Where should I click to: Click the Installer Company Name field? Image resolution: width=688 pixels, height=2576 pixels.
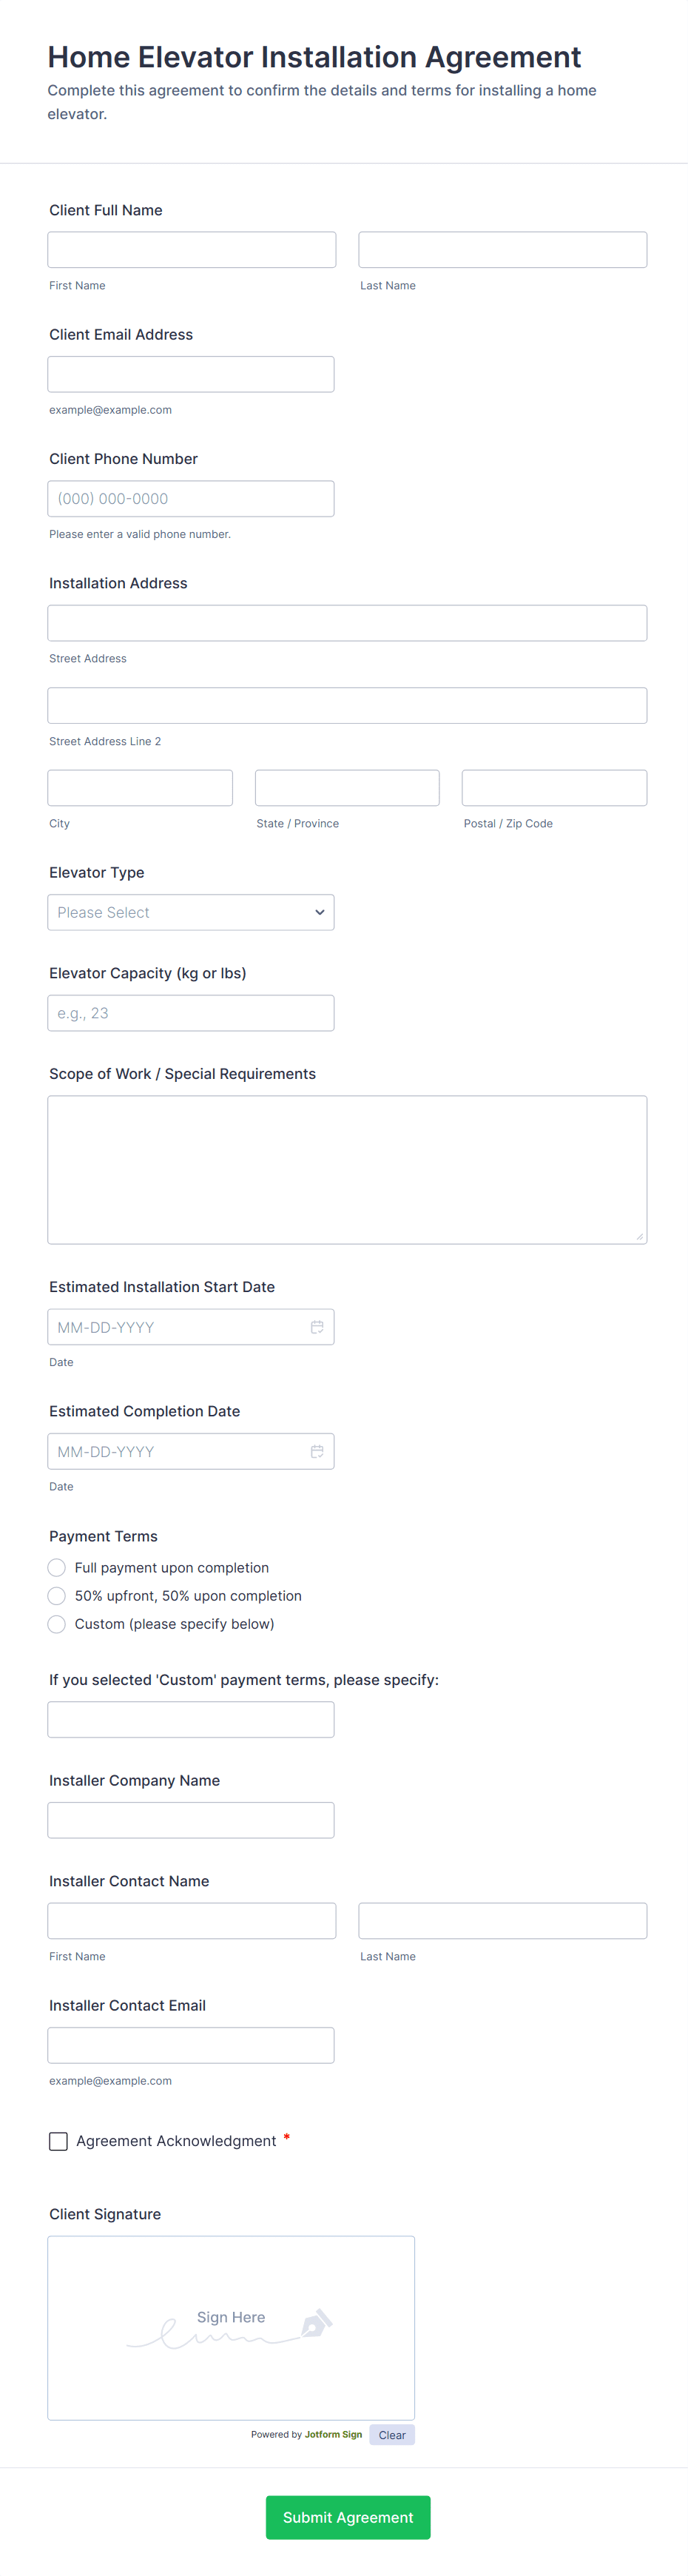pyautogui.click(x=190, y=1819)
